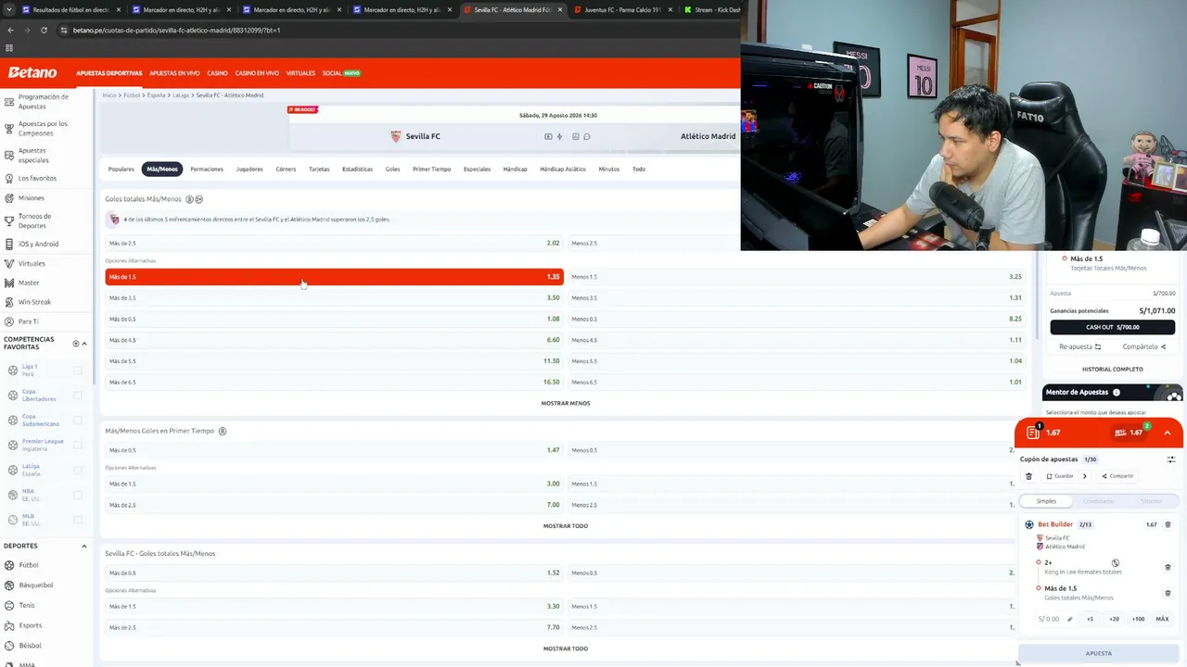Open the Master sidebar icon
The image size is (1187, 667).
click(x=9, y=283)
